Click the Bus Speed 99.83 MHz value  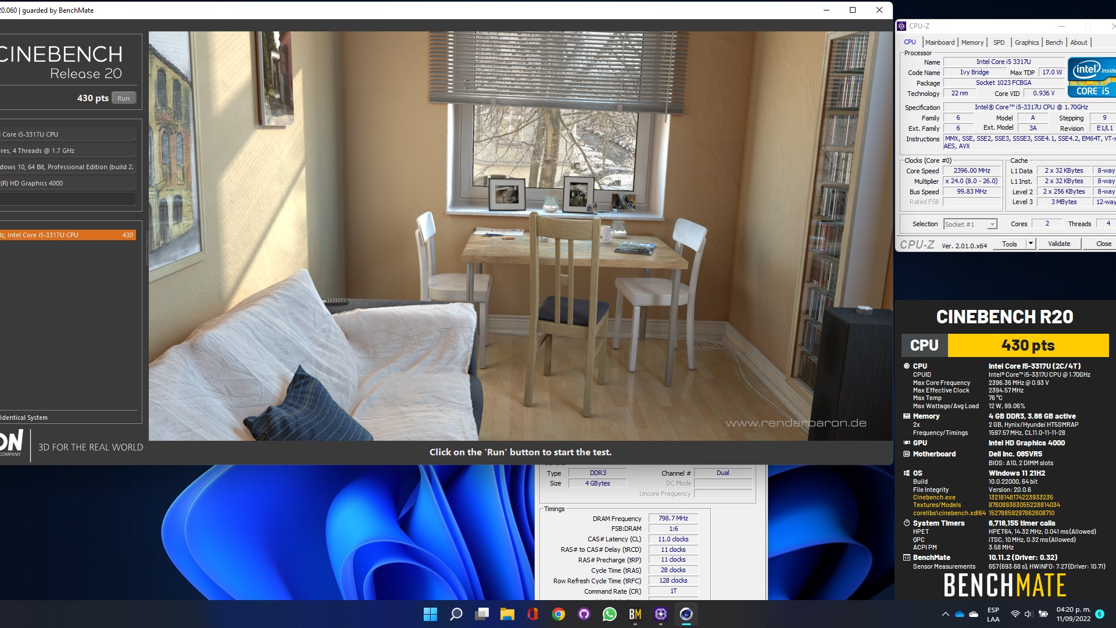coord(971,192)
